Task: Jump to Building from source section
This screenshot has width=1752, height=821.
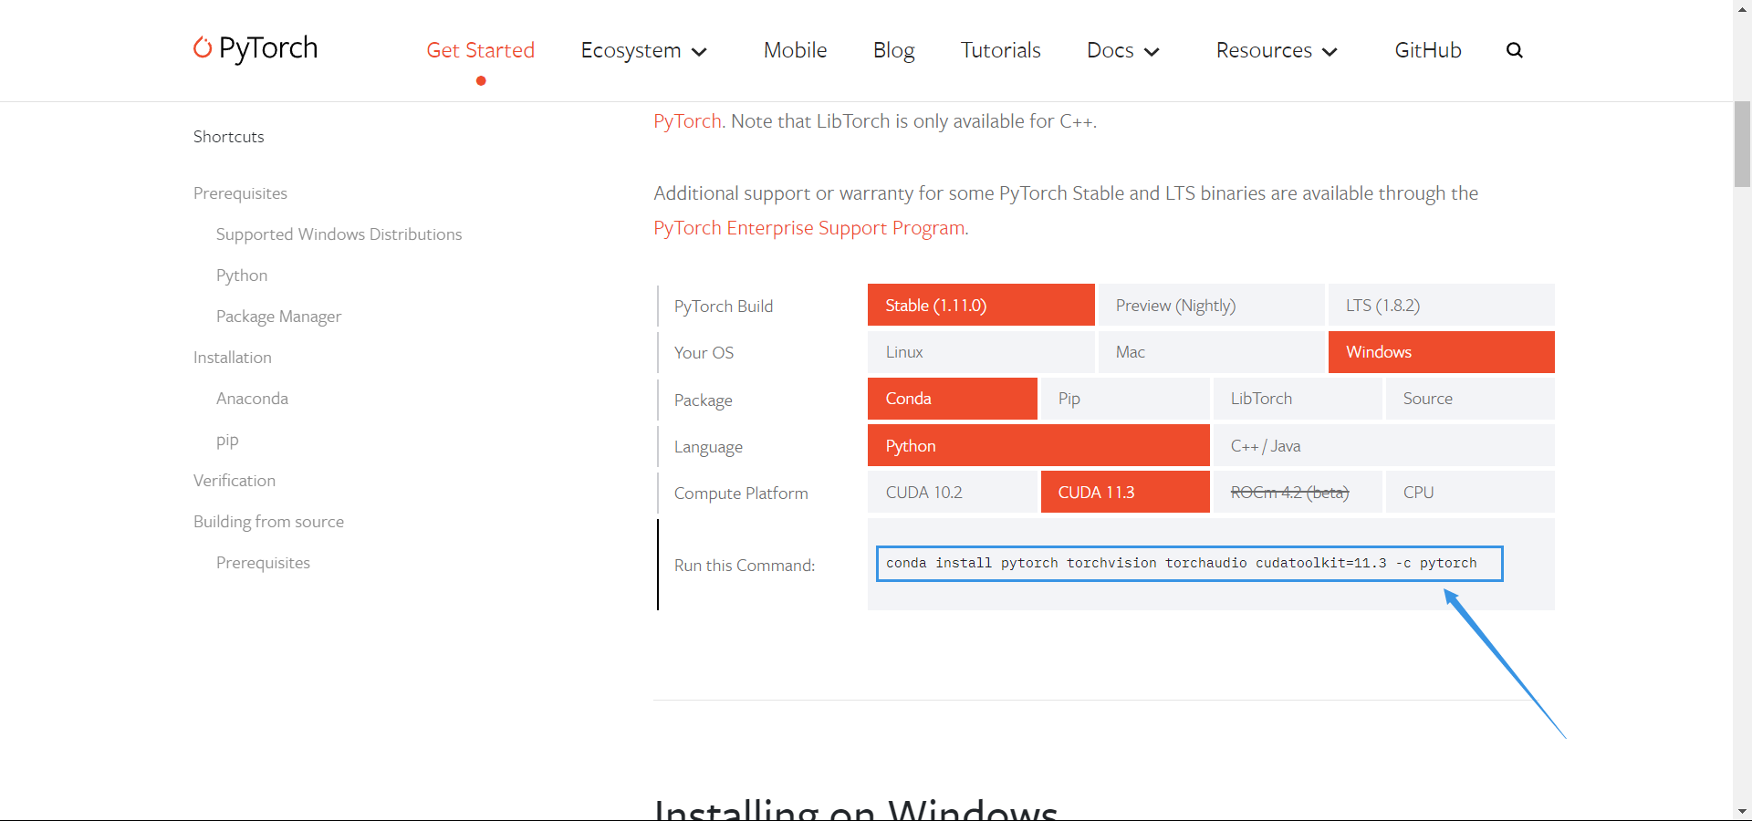Action: tap(268, 522)
